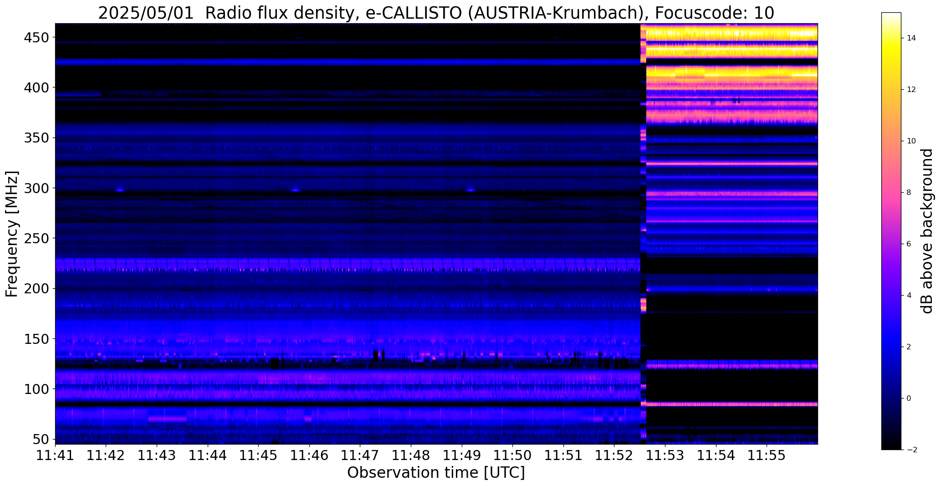The width and height of the screenshot is (941, 486).
Task: Click the 11:54 time tick label
Action: point(716,455)
